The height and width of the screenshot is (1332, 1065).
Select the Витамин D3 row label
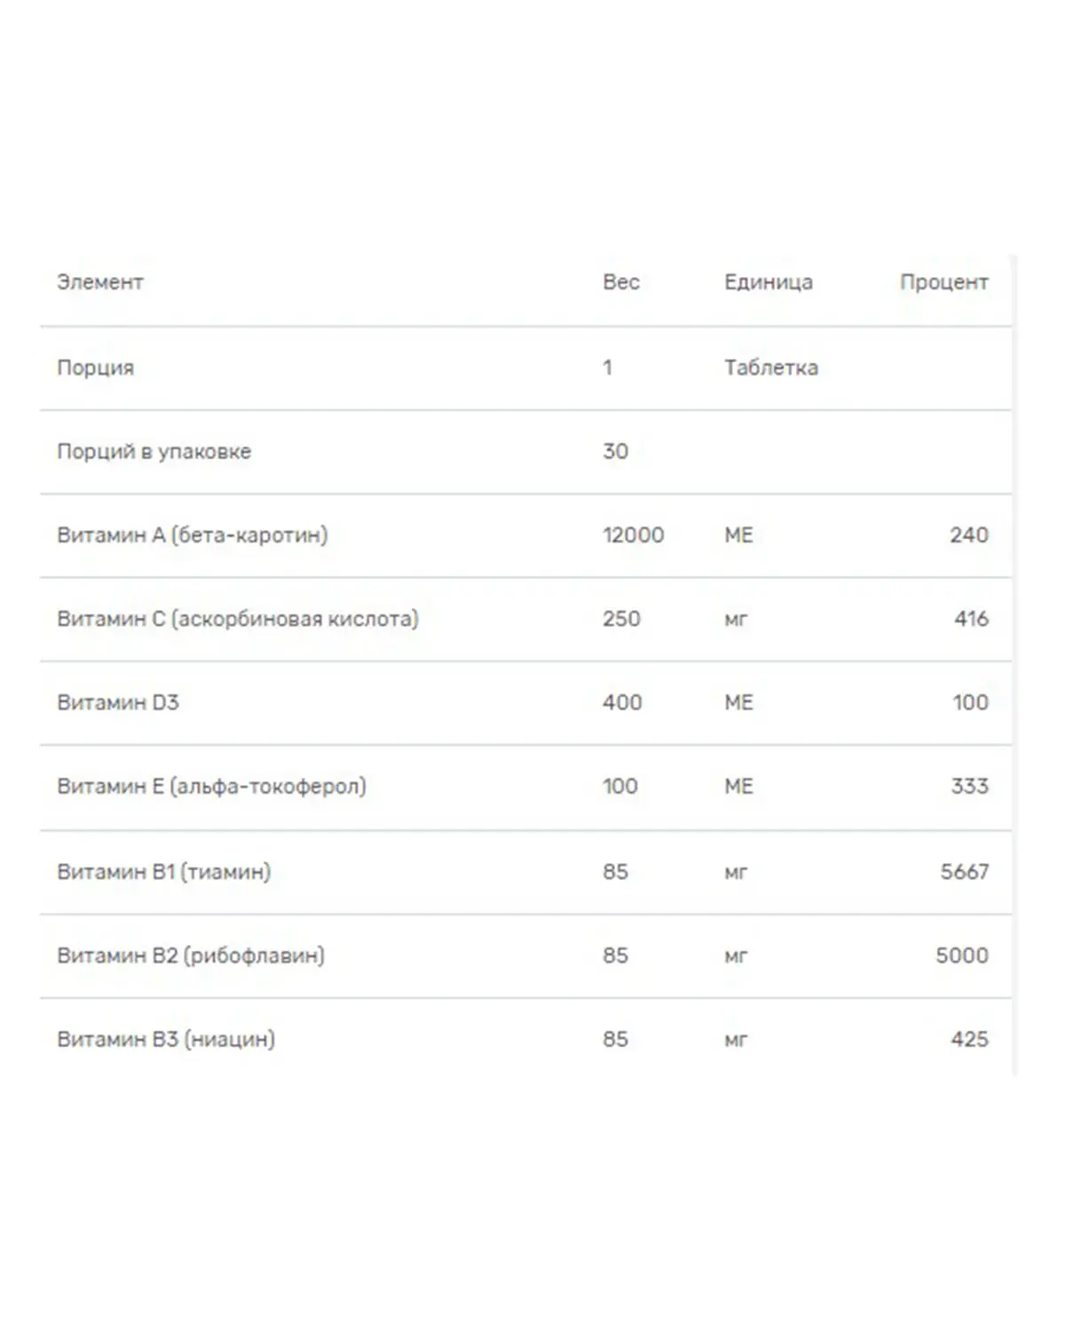coord(118,702)
